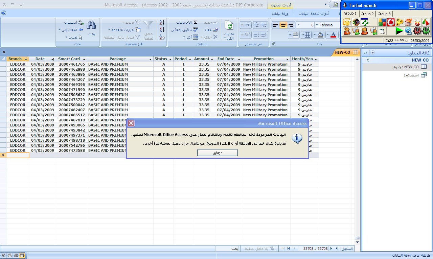
Task: Click OK (موافق) in the dialog
Action: pyautogui.click(x=218, y=153)
